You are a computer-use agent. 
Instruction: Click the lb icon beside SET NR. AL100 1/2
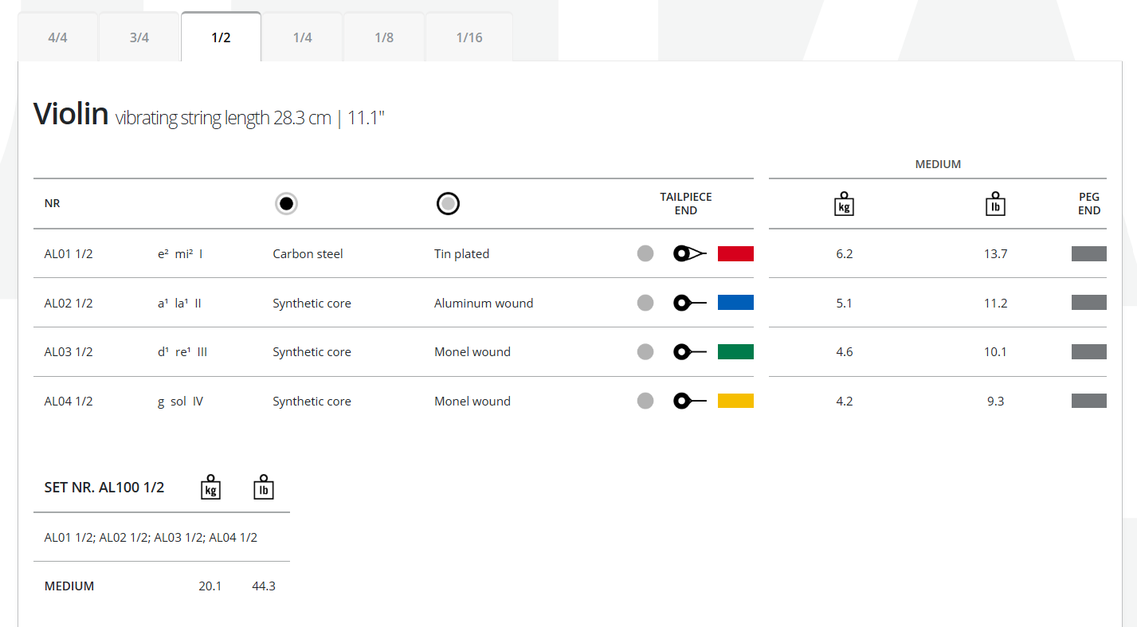[x=263, y=487]
